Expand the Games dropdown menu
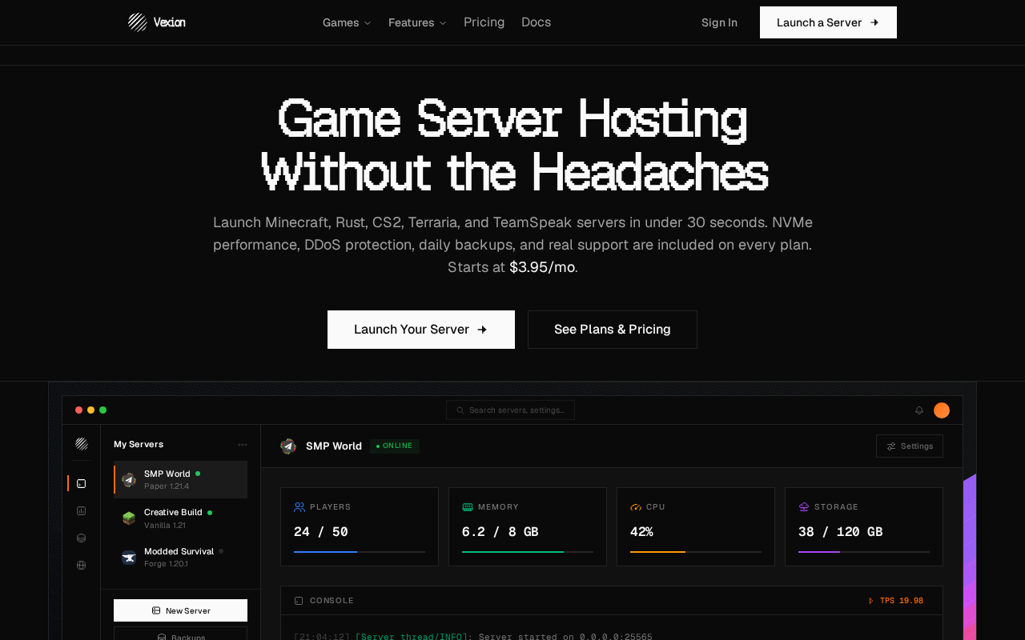 347,22
